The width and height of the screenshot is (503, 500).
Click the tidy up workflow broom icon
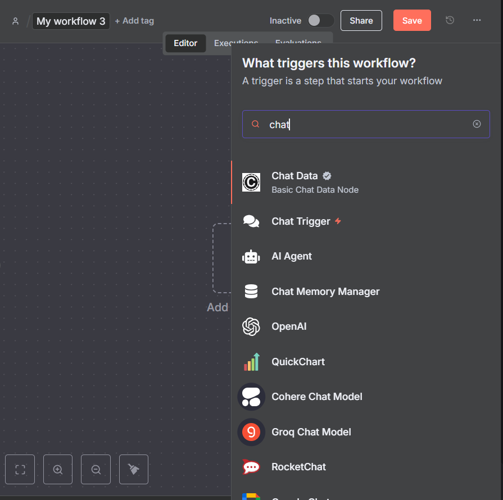[134, 469]
